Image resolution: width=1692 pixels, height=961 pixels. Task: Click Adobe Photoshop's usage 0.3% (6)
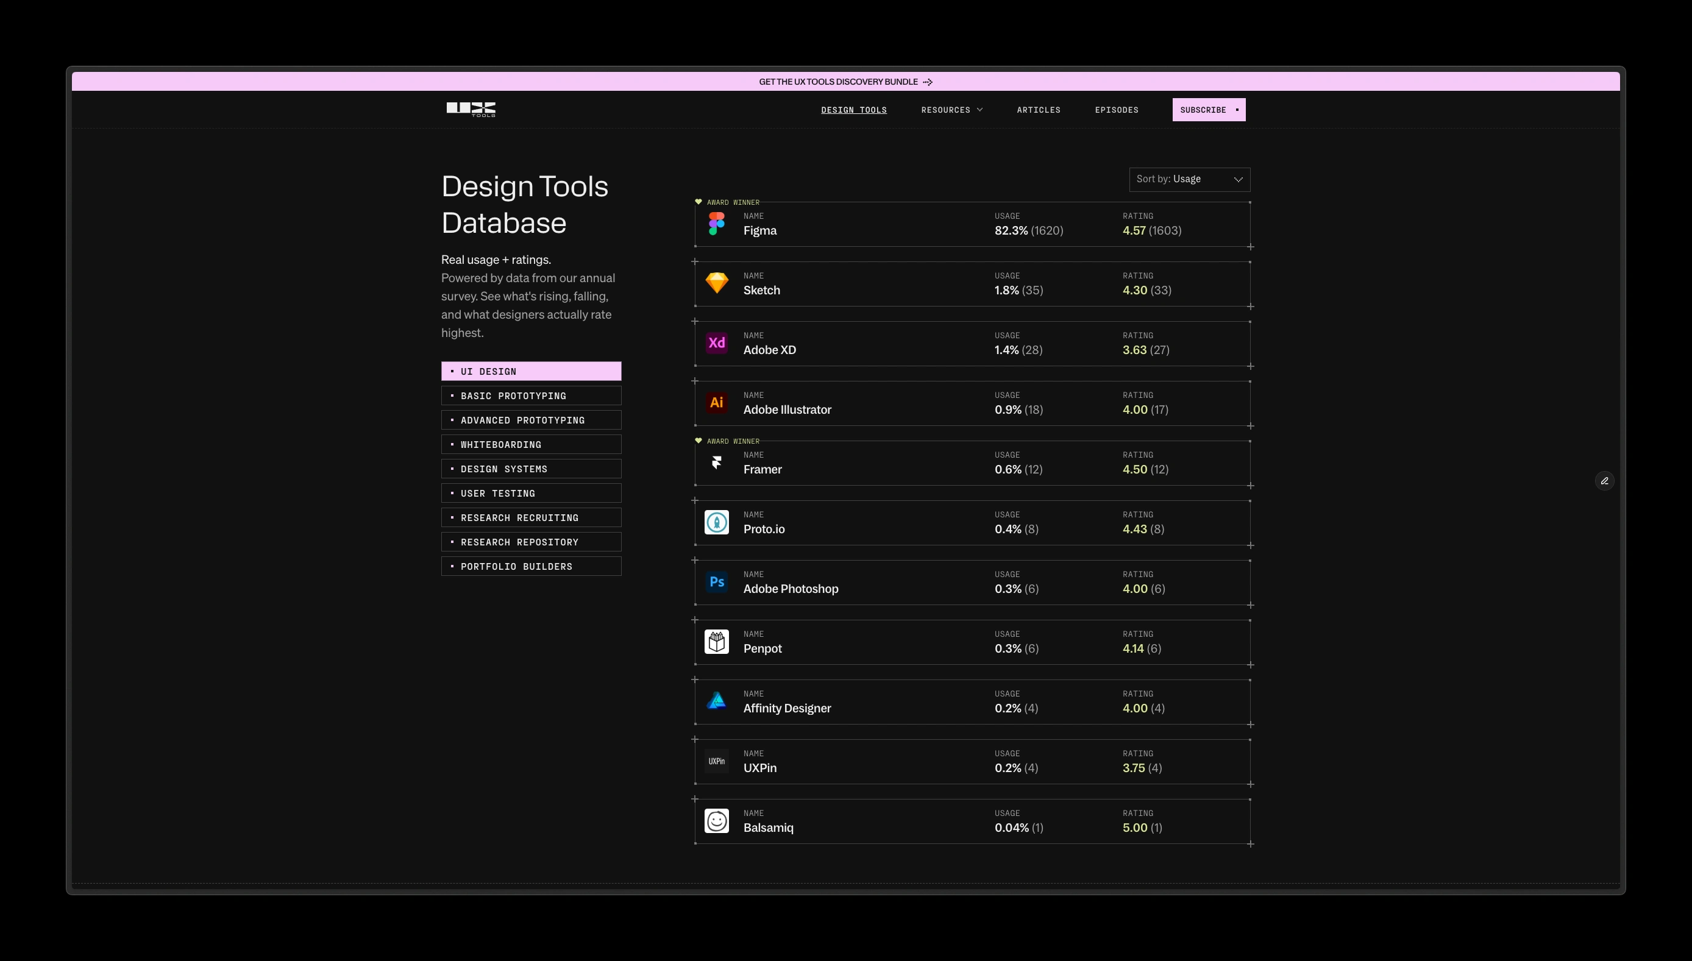(x=1017, y=589)
